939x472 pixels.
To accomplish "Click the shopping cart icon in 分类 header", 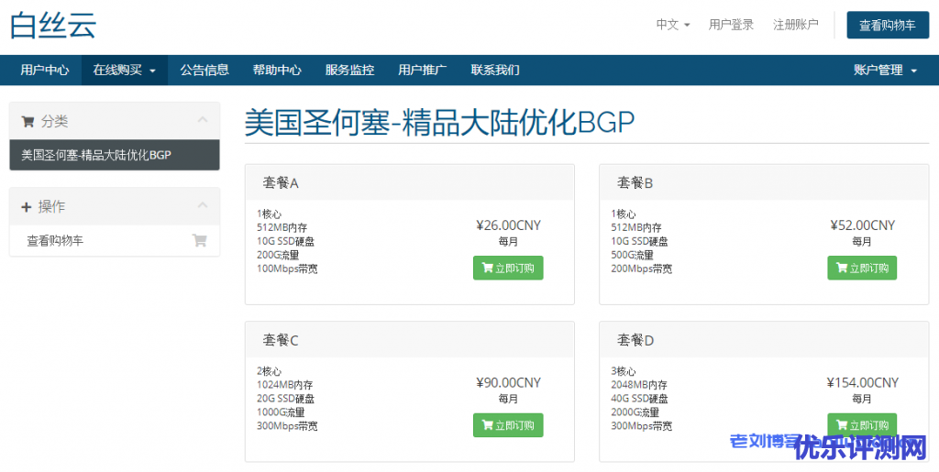I will tap(28, 121).
